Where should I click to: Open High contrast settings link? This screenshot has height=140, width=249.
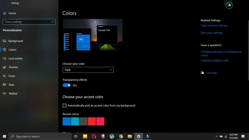click(x=214, y=26)
